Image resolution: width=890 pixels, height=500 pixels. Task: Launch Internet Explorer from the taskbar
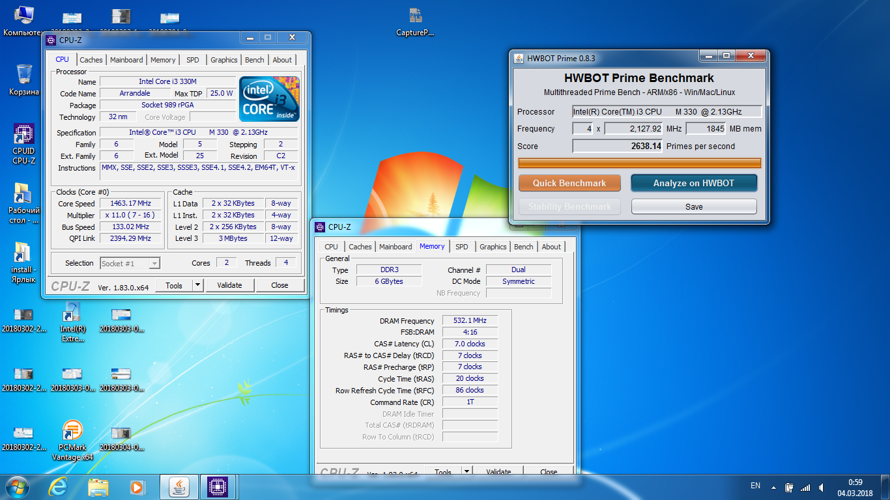pos(58,487)
